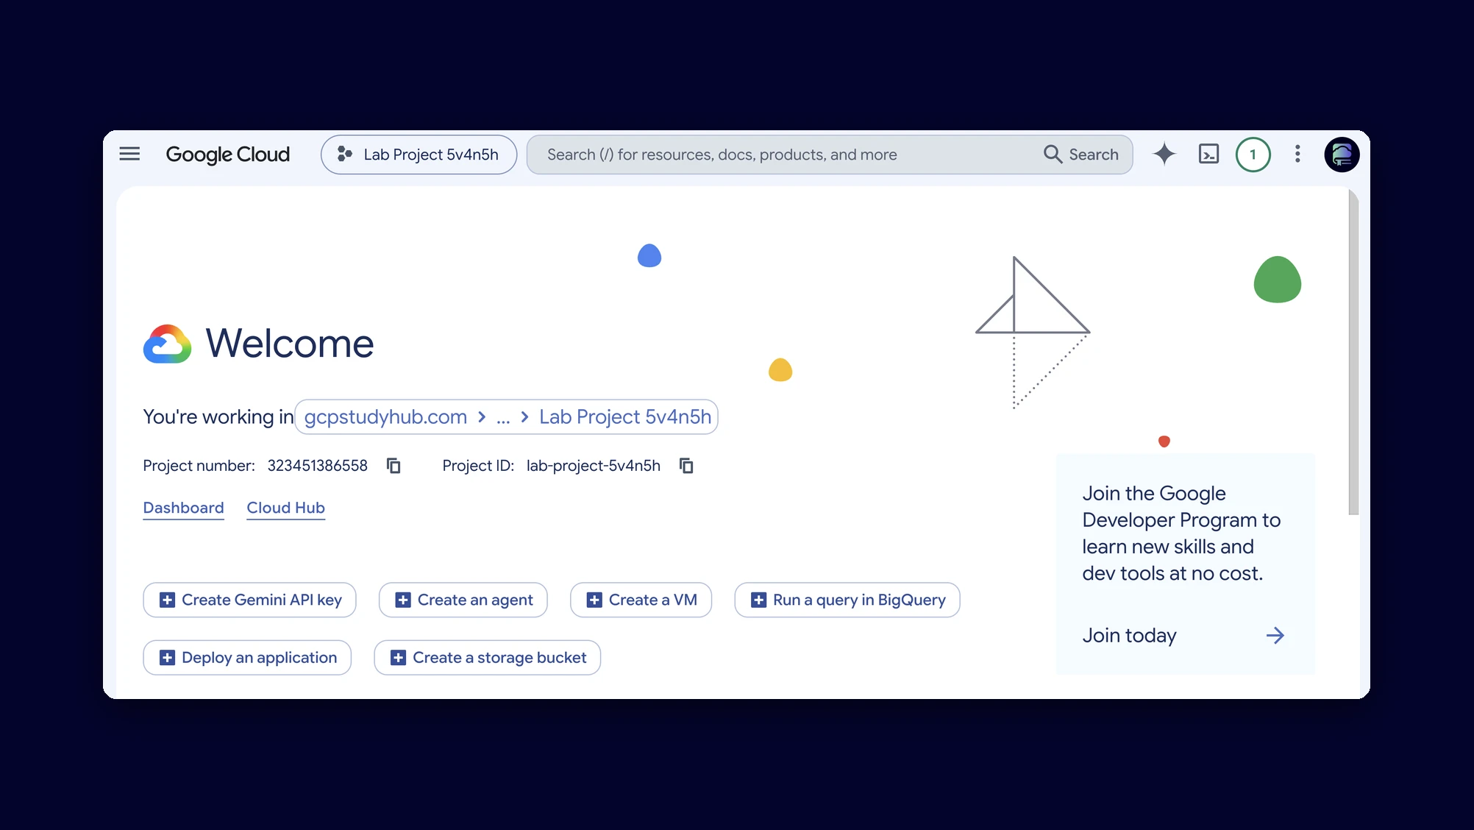Click the project number value 323451386558
The width and height of the screenshot is (1474, 830).
(x=317, y=466)
